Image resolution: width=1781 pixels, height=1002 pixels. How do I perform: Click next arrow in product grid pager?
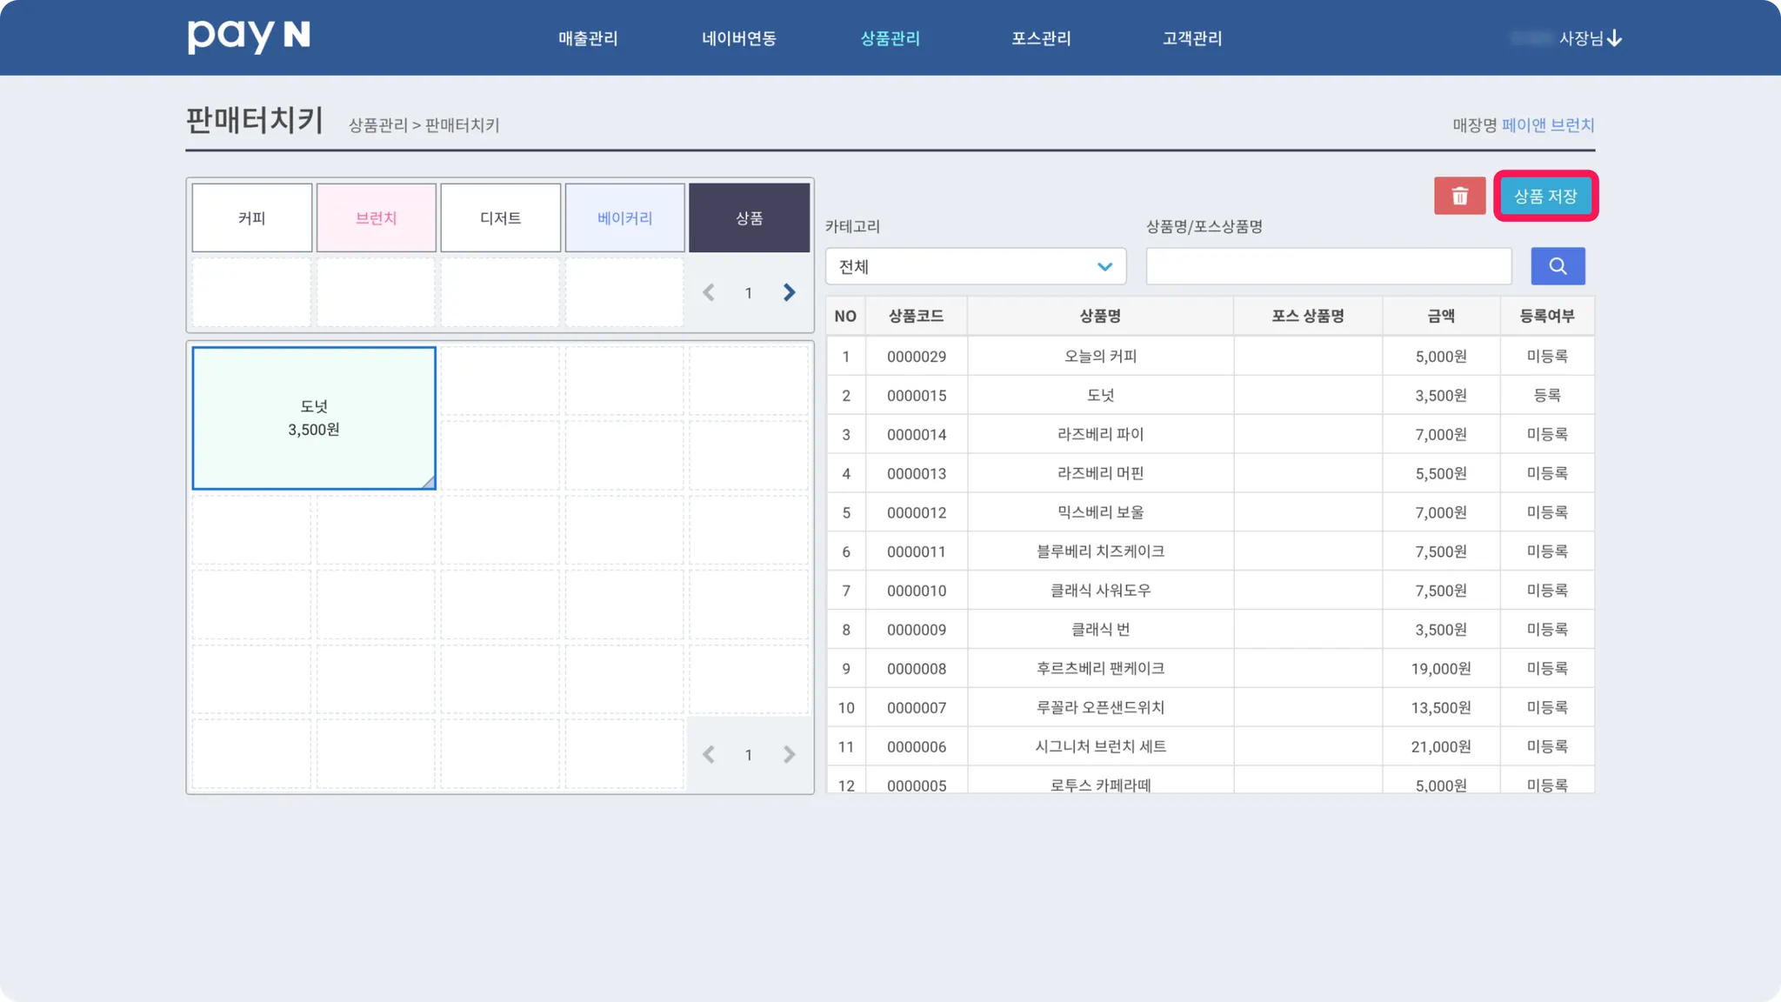pos(789,755)
